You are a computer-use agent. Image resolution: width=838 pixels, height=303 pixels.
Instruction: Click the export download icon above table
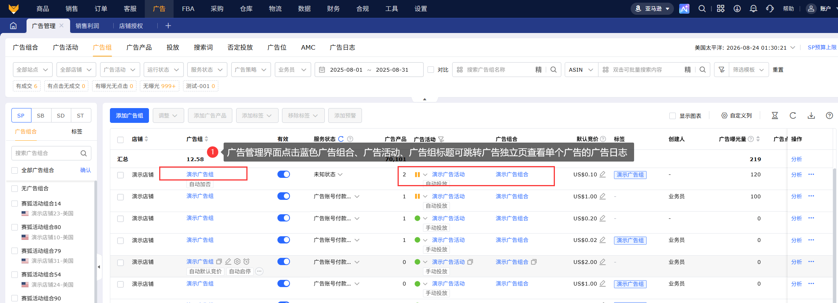coord(811,116)
